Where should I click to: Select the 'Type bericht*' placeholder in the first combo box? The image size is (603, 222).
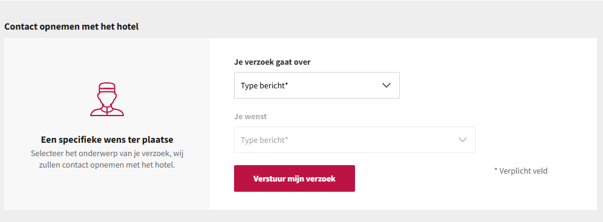pos(264,86)
